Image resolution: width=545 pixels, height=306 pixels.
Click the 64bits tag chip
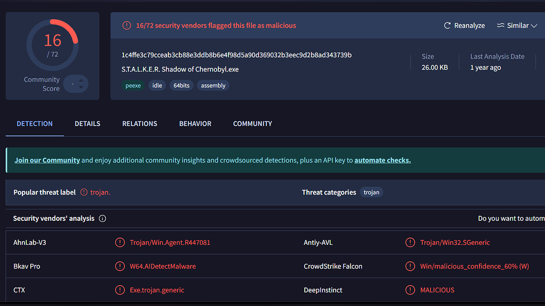(182, 86)
